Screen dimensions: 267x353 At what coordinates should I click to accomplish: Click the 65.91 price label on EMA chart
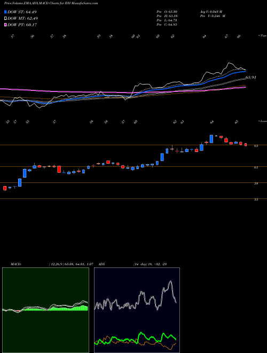251,78
